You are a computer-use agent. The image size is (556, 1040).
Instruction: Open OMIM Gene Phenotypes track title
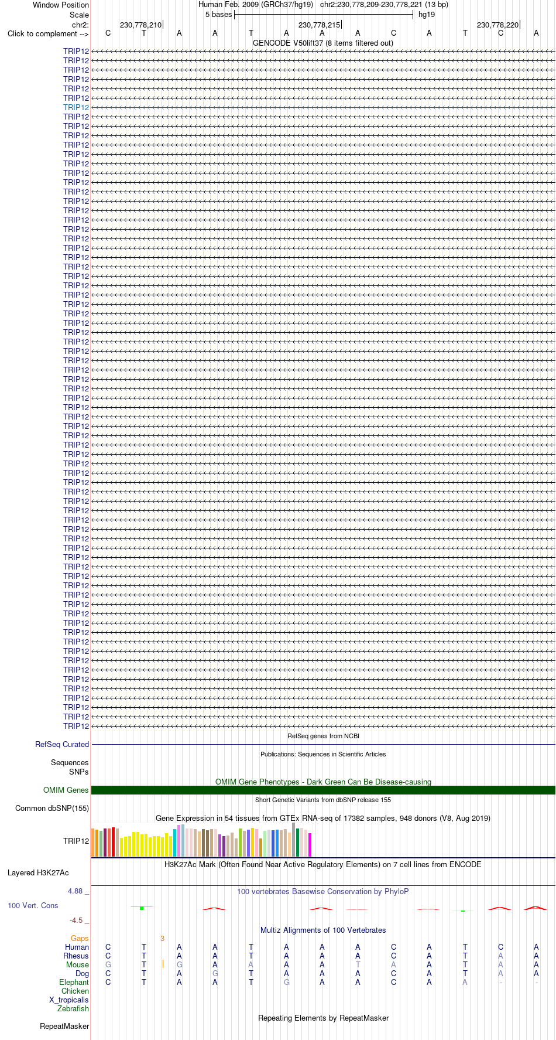click(x=323, y=782)
